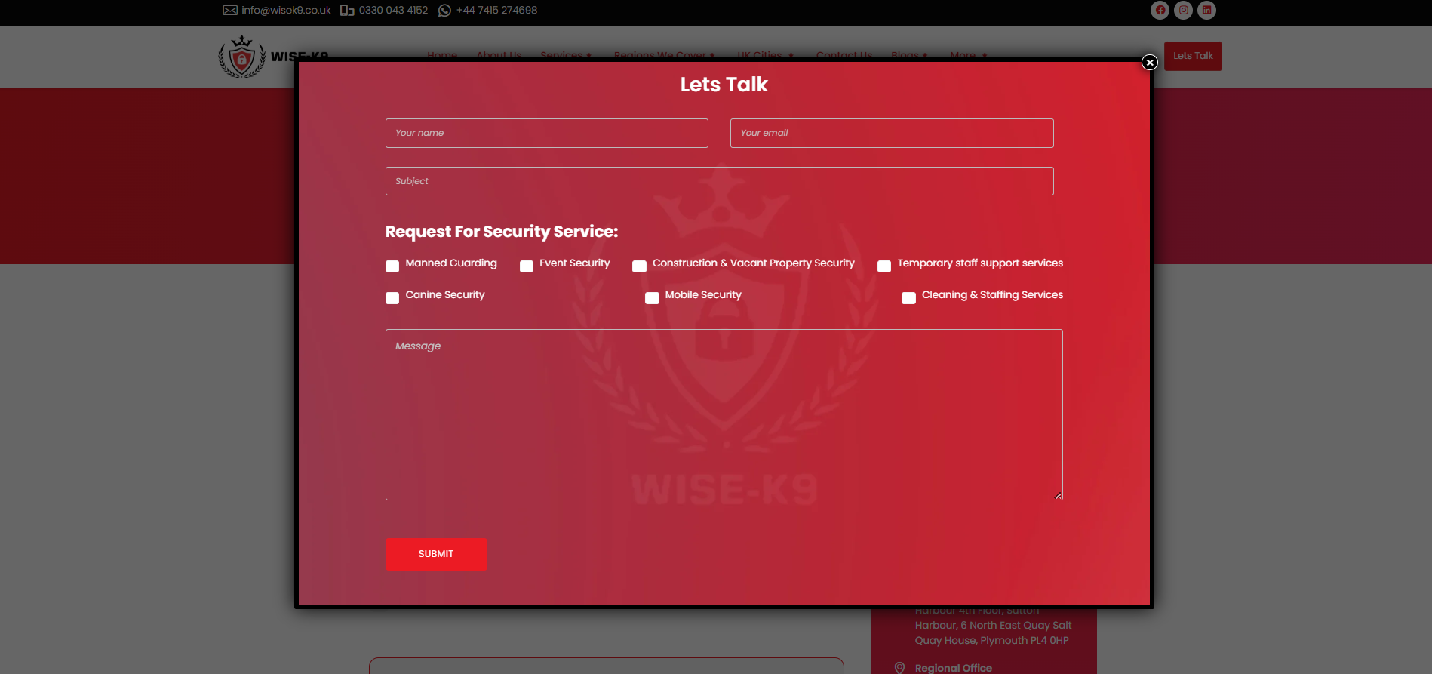Click the email envelope icon

pyautogui.click(x=230, y=10)
